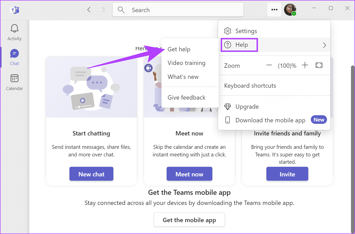Viewport: 355px width, 234px height.
Task: Open What's new entry
Action: click(183, 77)
